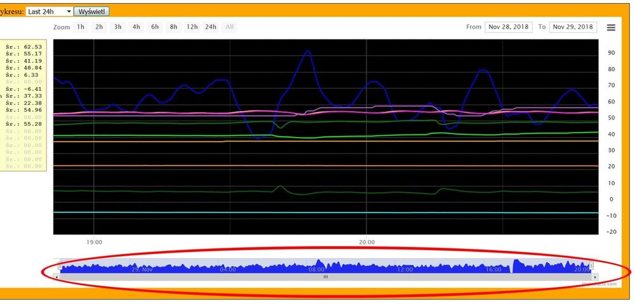Open the chart context menu hamburger icon
The width and height of the screenshot is (635, 308).
pos(611,27)
